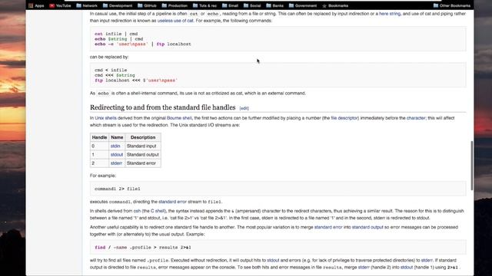Open 'standard error' link before 'into standard output'
The image size is (492, 276).
click(328, 227)
